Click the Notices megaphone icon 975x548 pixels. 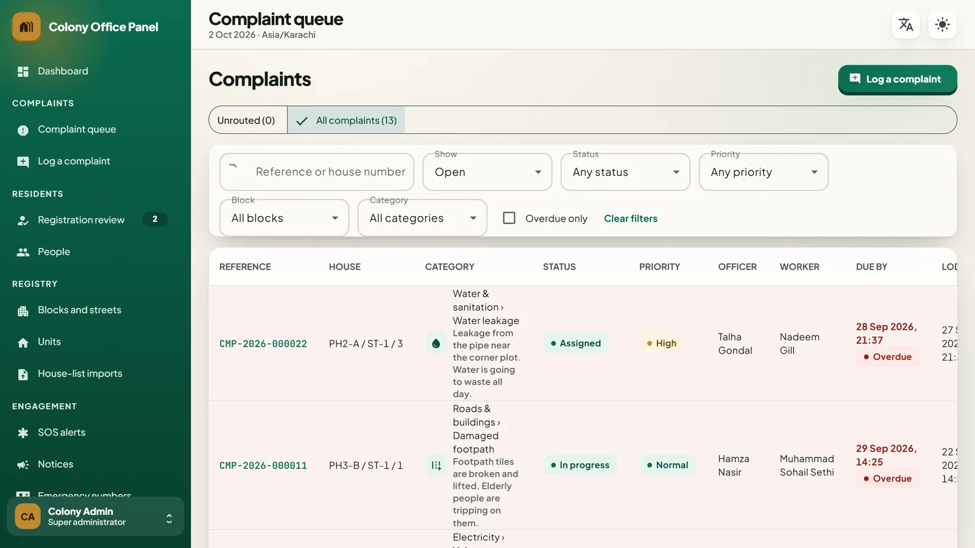coord(23,465)
